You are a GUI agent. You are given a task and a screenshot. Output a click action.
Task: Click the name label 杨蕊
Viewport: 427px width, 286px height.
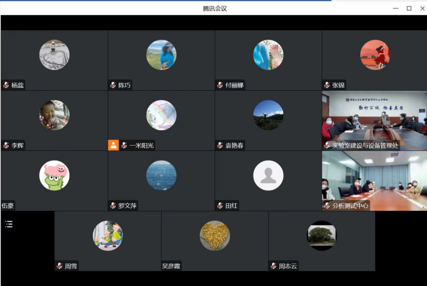coord(18,85)
